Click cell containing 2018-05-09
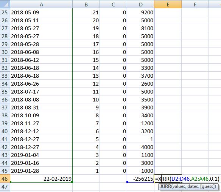This screenshot has width=221, height=192. click(41, 12)
